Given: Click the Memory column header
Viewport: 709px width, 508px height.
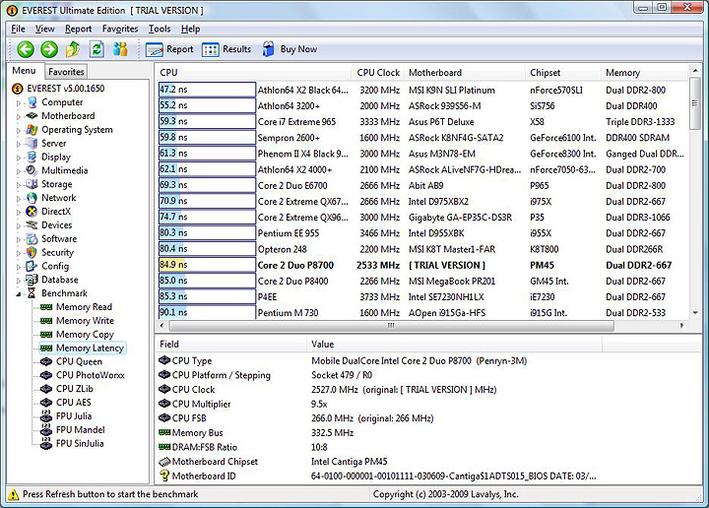Looking at the screenshot, I should [x=644, y=72].
